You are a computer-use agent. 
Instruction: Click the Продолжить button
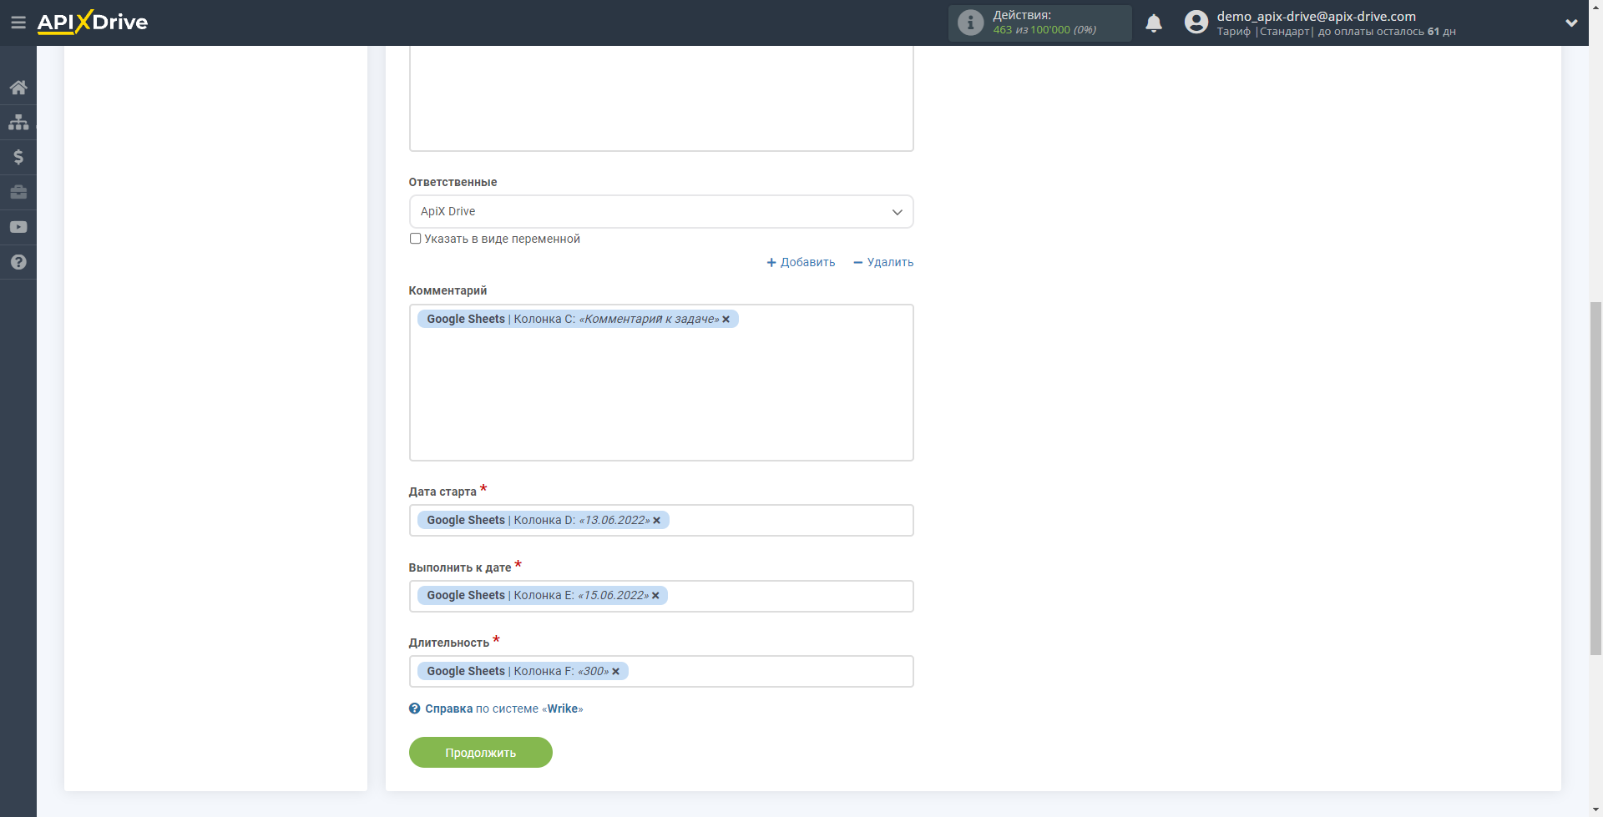coord(481,753)
